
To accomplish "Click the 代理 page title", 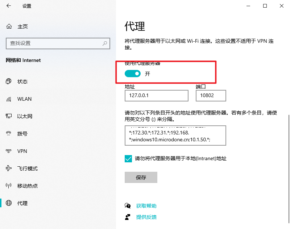I will [x=134, y=26].
